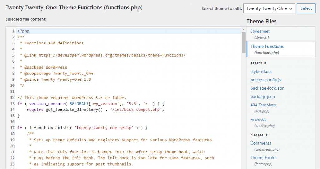Viewport: 320px width, 169px height.
Task: Click the 'This theme requires WordPress 5.3' comment
Action: pos(72,97)
